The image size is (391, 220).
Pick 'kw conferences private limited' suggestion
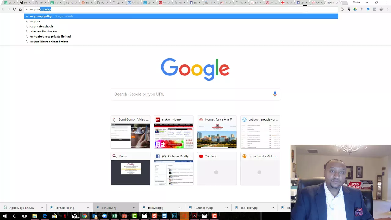[x=181, y=36]
